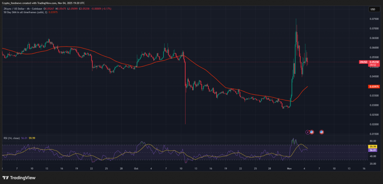The width and height of the screenshot is (383, 184).
Task: Click the standalone US flag event icon
Action: click(322, 132)
